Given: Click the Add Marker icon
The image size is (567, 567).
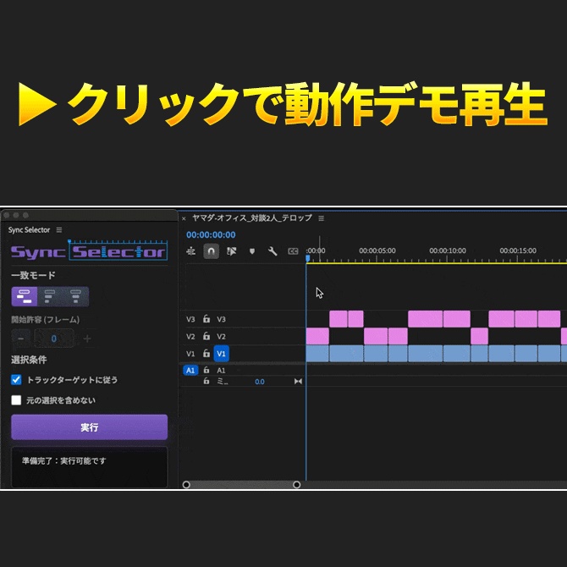Looking at the screenshot, I should click(x=252, y=251).
